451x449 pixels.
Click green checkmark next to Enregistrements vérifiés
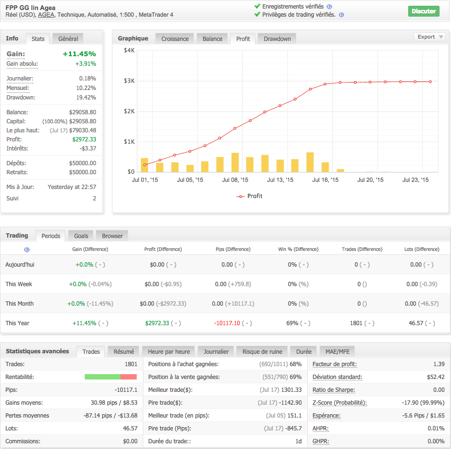[x=257, y=7]
